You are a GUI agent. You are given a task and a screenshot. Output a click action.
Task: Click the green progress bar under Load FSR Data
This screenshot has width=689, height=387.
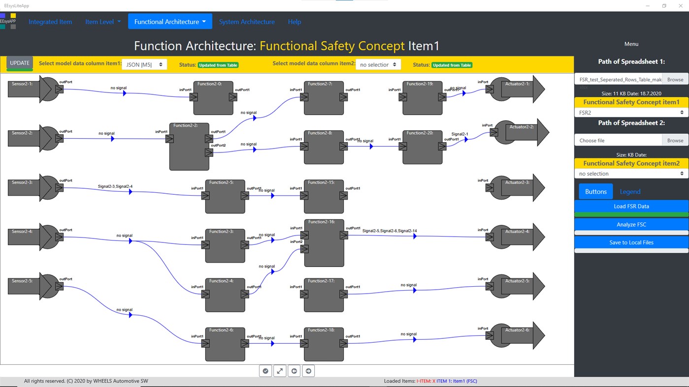click(x=631, y=214)
